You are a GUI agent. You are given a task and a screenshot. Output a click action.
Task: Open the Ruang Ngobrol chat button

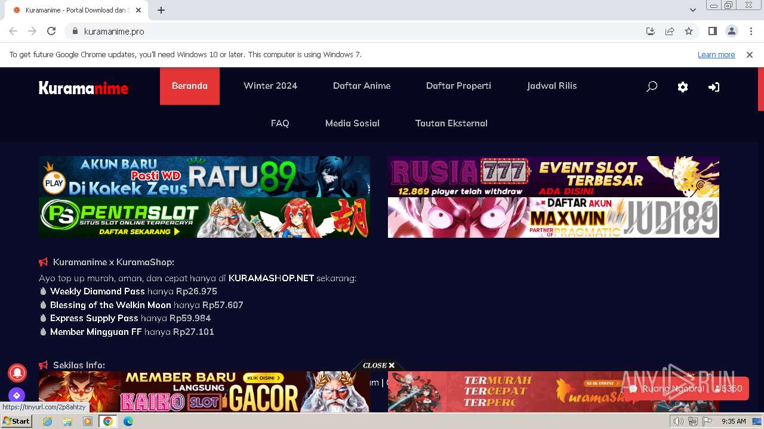click(x=686, y=388)
